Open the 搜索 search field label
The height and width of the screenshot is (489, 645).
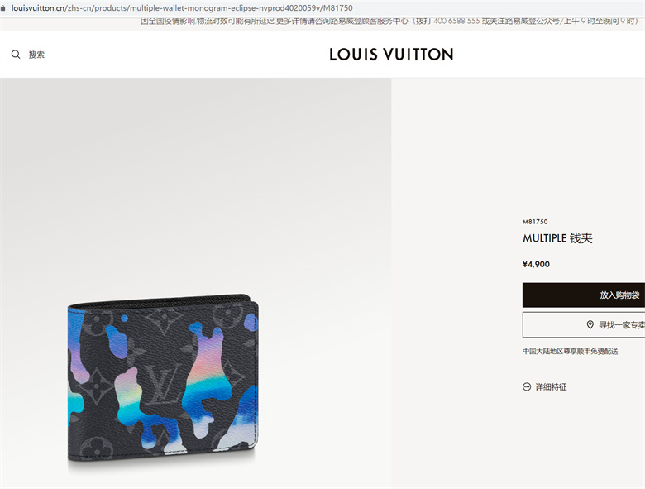tap(36, 55)
